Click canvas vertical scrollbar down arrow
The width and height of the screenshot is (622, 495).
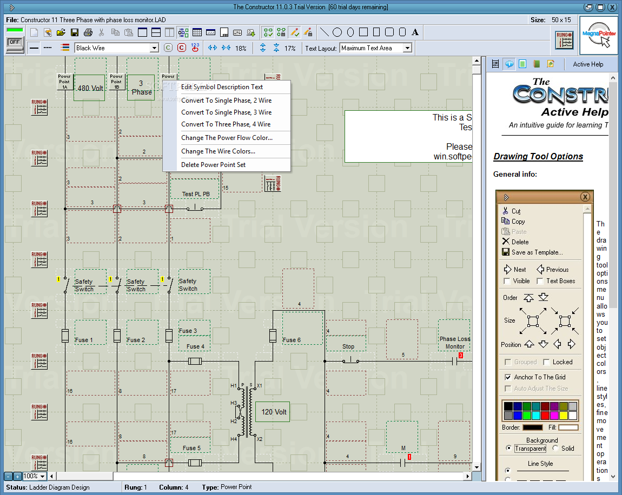pyautogui.click(x=477, y=467)
